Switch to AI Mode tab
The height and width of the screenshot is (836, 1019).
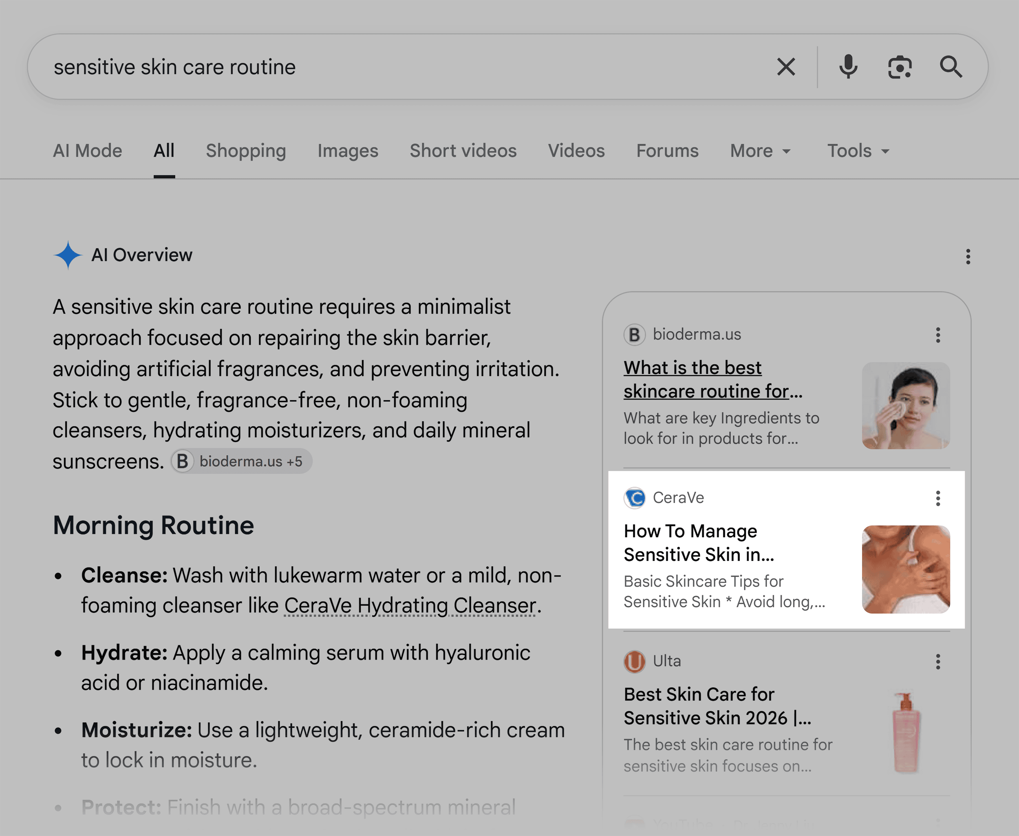pyautogui.click(x=88, y=151)
